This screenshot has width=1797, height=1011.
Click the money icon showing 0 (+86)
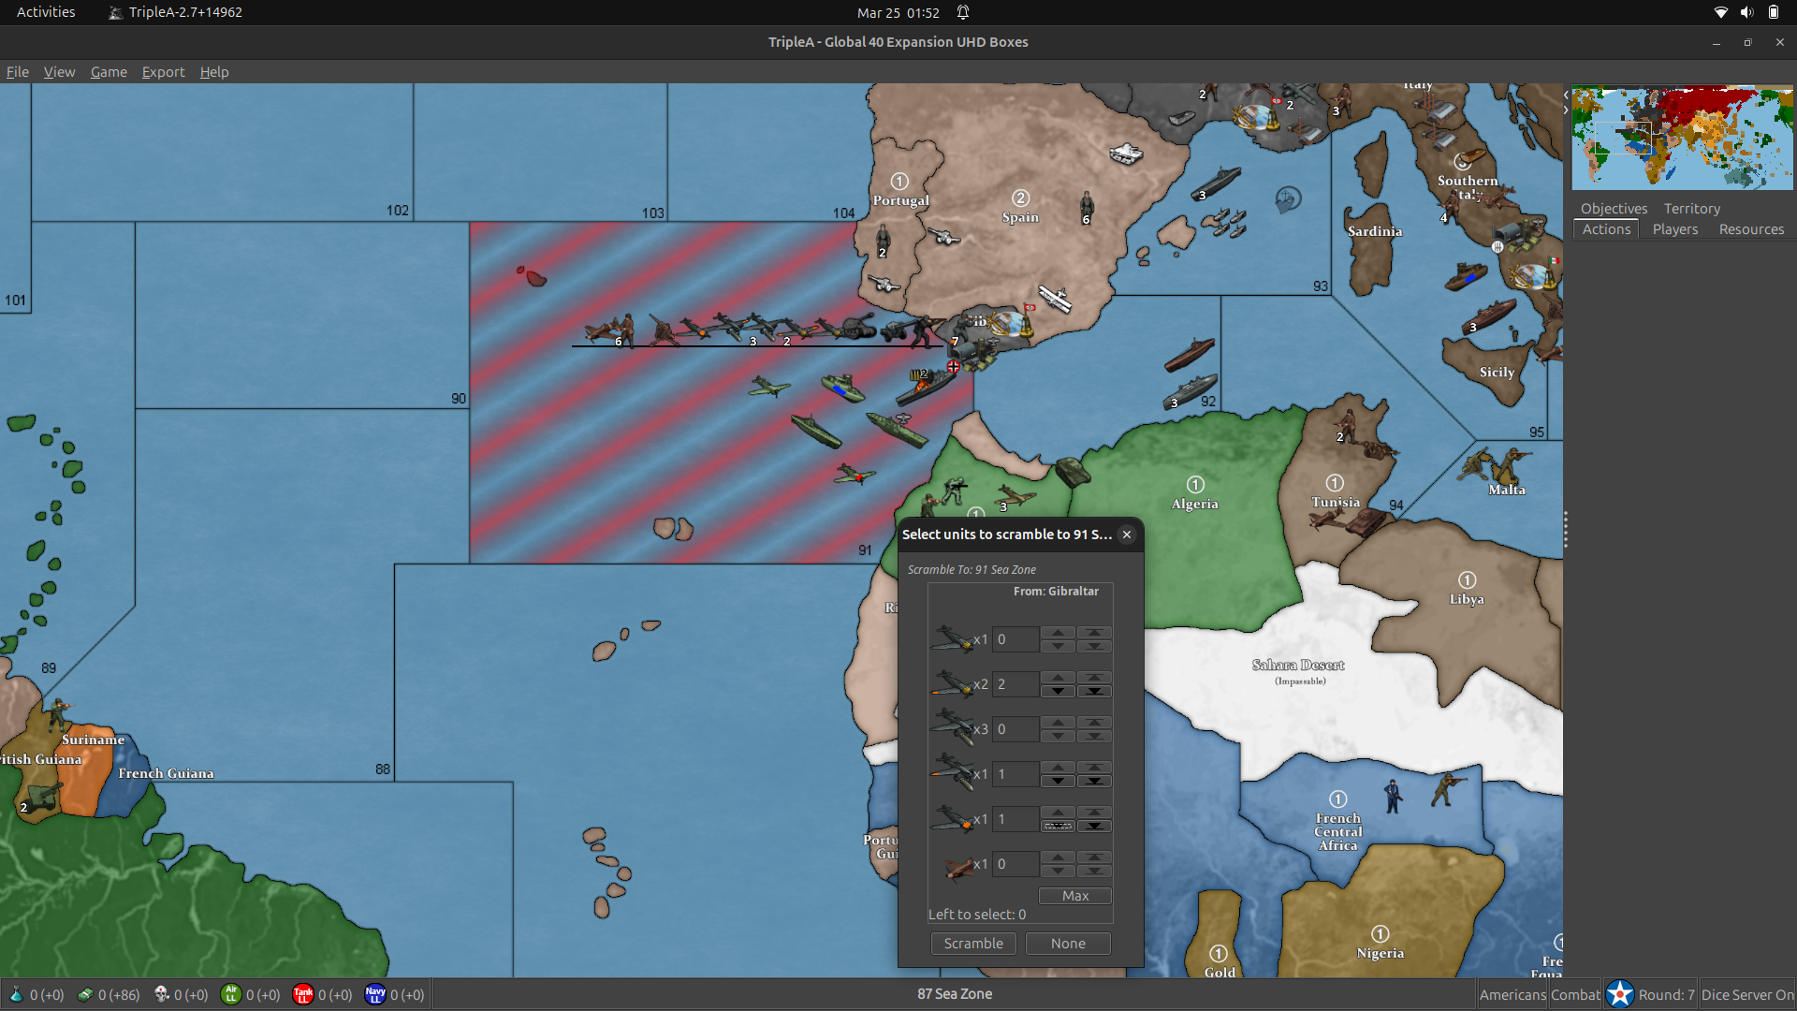86,995
